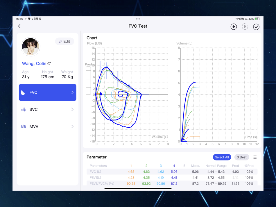Click the volume-time curve chart

219,94
